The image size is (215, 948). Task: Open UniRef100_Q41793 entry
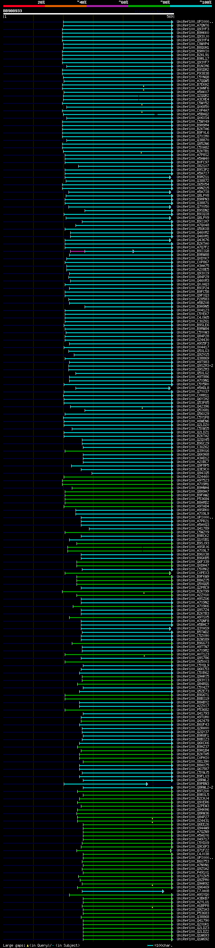[x=193, y=713]
